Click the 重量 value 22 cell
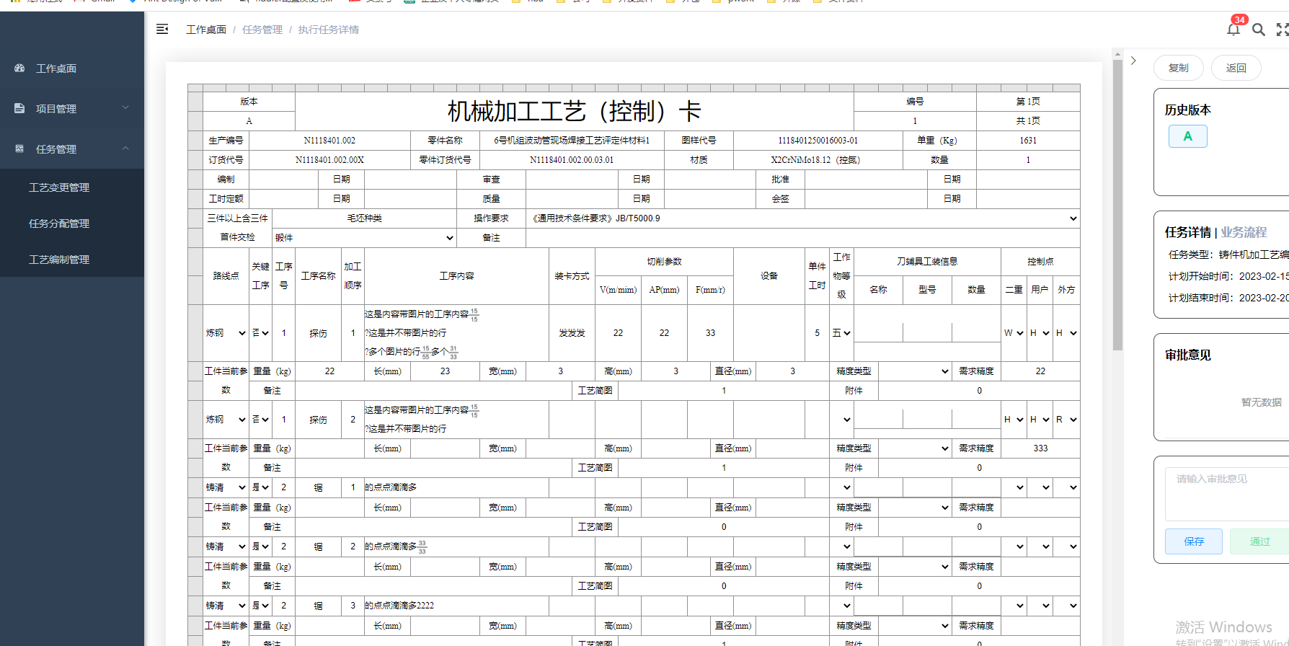 [x=329, y=371]
